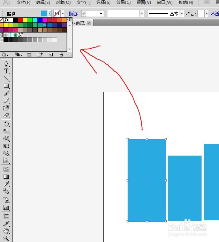Select the Blend tool
Viewport: 219px width, 242px height.
tap(6, 191)
